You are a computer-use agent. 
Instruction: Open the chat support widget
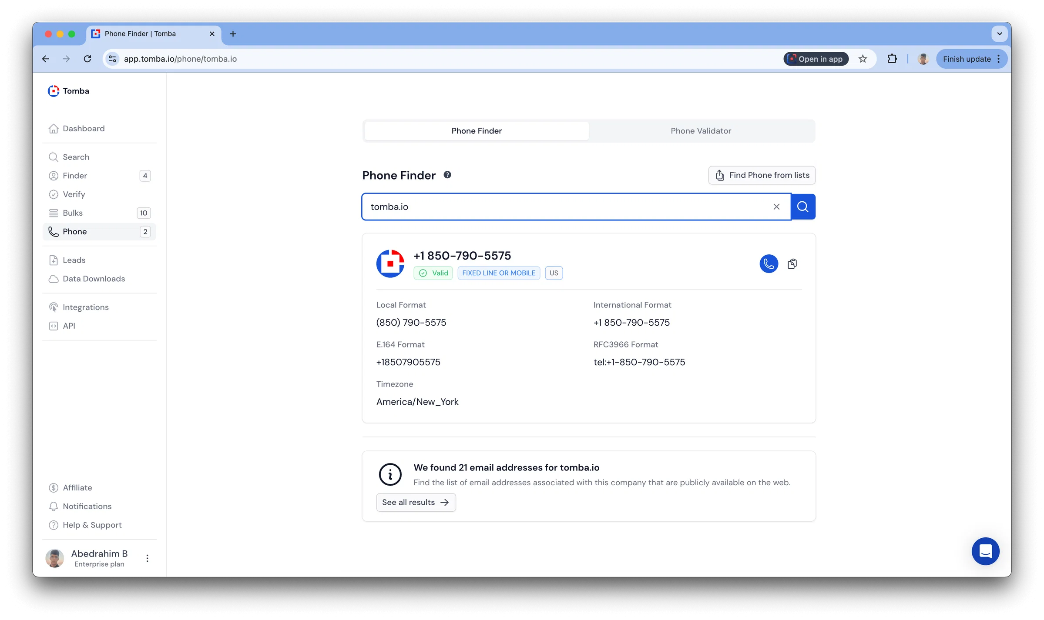click(x=986, y=551)
